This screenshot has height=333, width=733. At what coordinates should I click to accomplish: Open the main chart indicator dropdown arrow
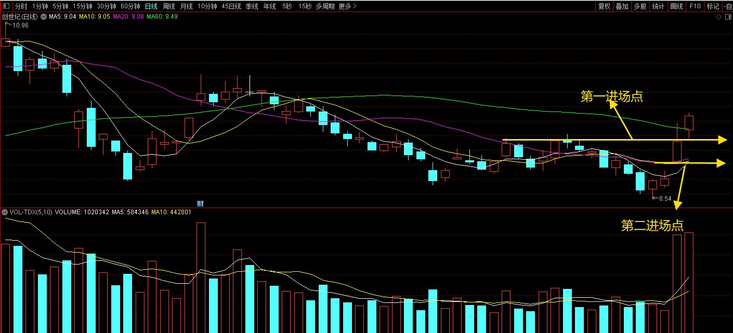click(x=43, y=17)
